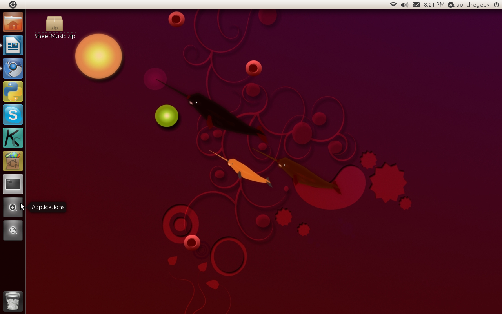This screenshot has height=314, width=502.
Task: Open the Workspace Switcher launcher icon
Action: (13, 184)
